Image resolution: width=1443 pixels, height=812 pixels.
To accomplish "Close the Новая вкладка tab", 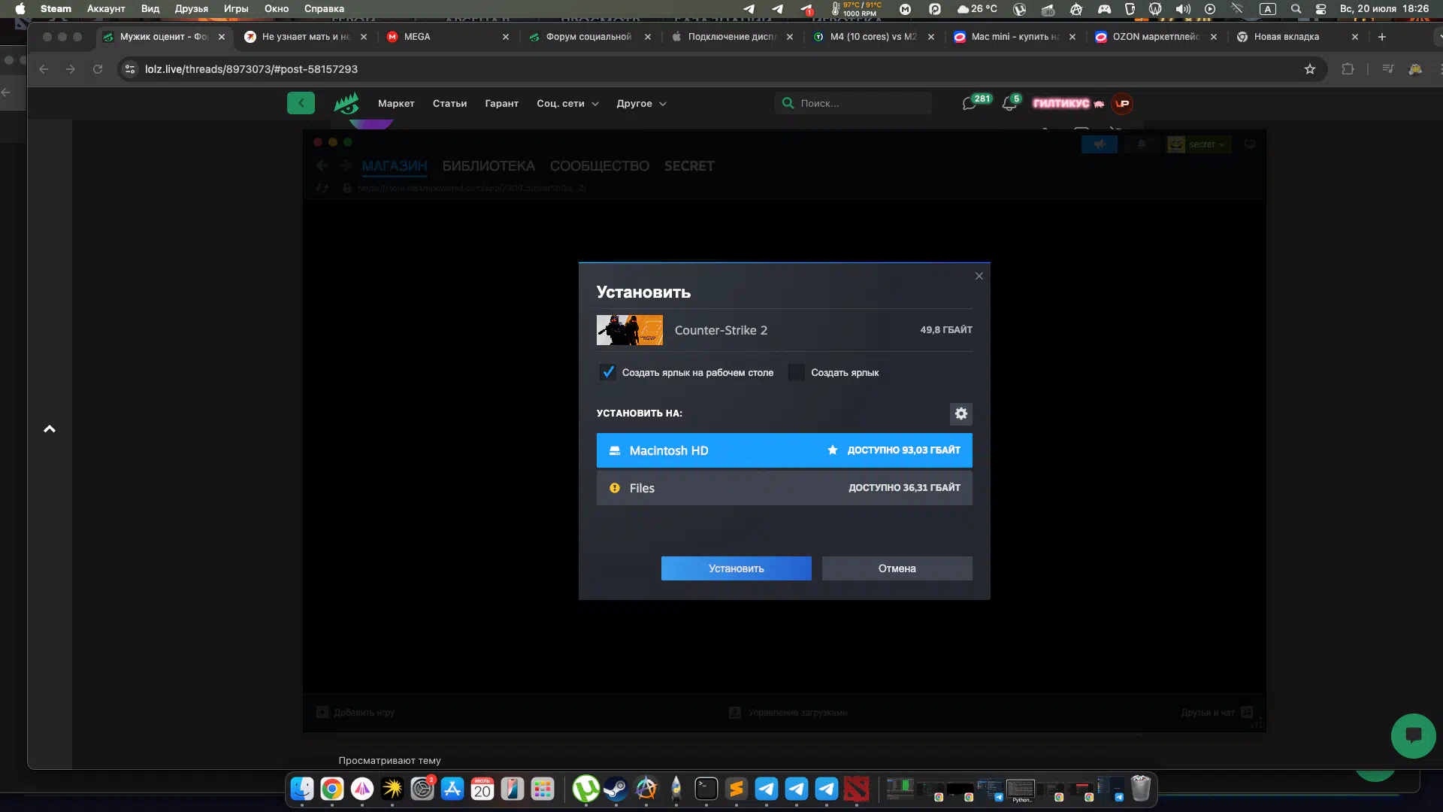I will [x=1354, y=36].
